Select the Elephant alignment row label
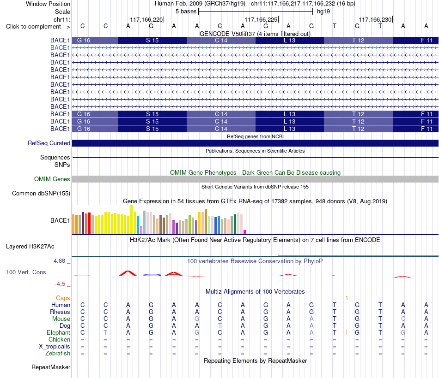Image resolution: width=439 pixels, height=378 pixels. pos(58,332)
